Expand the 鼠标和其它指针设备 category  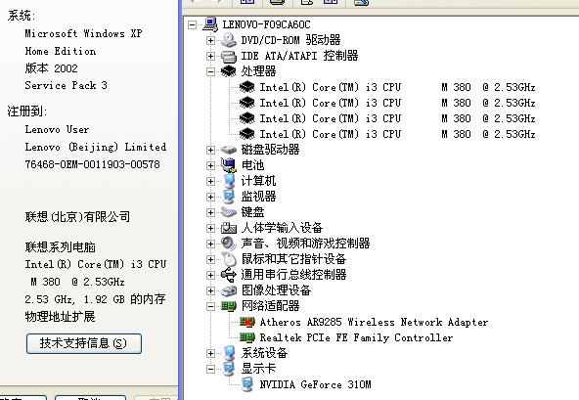coord(210,259)
